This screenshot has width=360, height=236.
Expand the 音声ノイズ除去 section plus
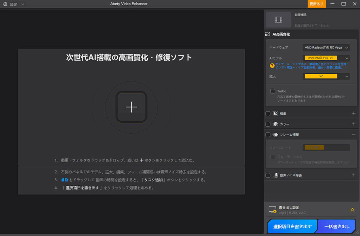tap(354, 175)
